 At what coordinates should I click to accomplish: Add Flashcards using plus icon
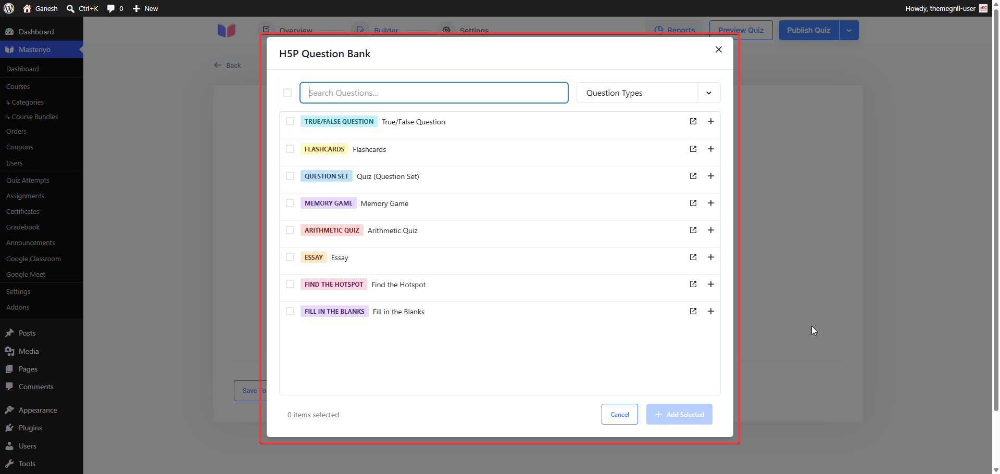(x=711, y=149)
